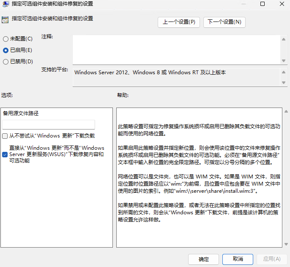The width and height of the screenshot is (290, 267).
Task: Click the help paragraph starting 如果禁用或未配置
Action: tap(199, 213)
